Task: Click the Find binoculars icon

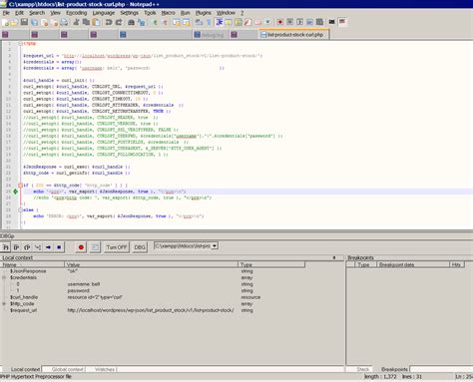Action: point(132,22)
